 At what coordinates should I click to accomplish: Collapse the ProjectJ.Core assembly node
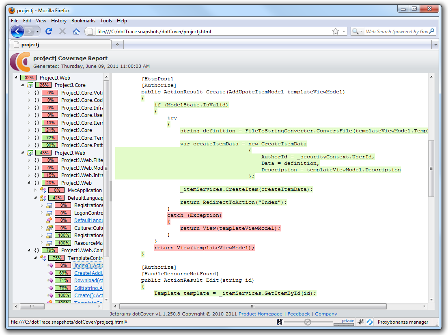tap(23, 85)
